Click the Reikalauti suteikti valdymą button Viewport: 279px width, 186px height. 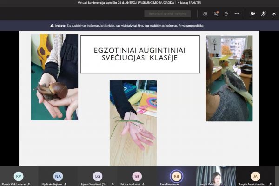tap(167, 13)
